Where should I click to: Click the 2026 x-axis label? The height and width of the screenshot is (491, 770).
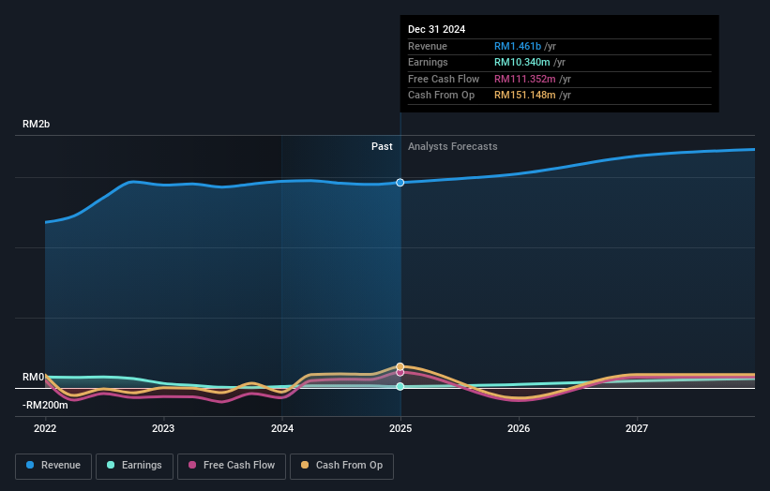pyautogui.click(x=519, y=428)
